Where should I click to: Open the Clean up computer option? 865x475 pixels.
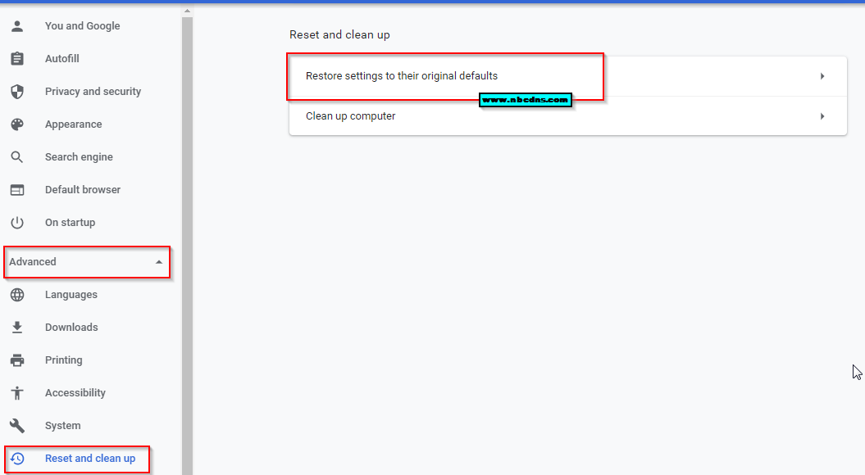click(350, 116)
